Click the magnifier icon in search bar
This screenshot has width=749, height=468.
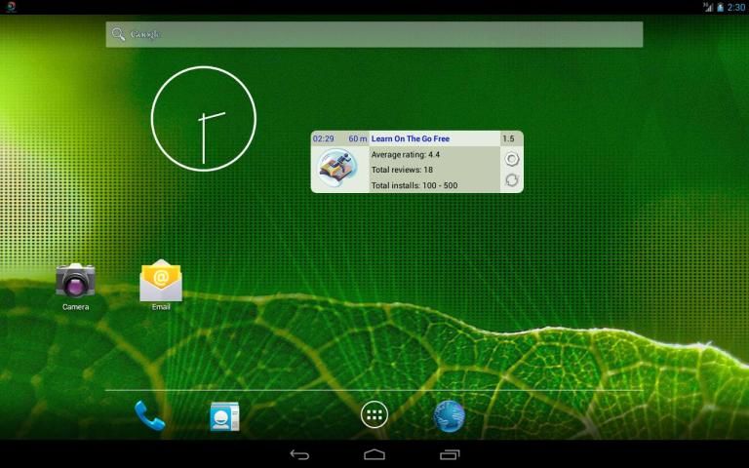coord(119,34)
